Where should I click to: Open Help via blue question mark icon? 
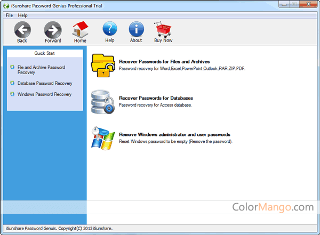110,29
